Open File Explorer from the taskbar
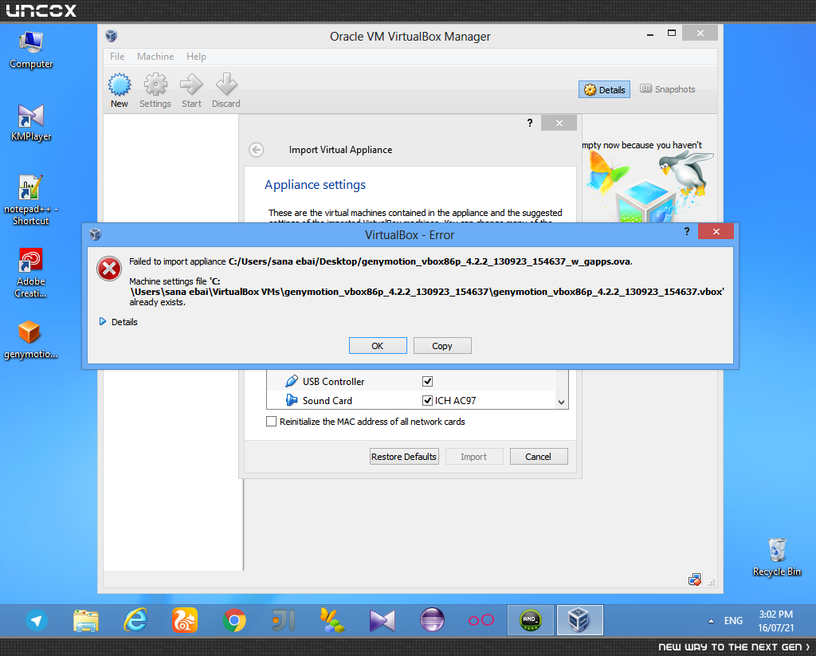Image resolution: width=816 pixels, height=656 pixels. pos(86,621)
